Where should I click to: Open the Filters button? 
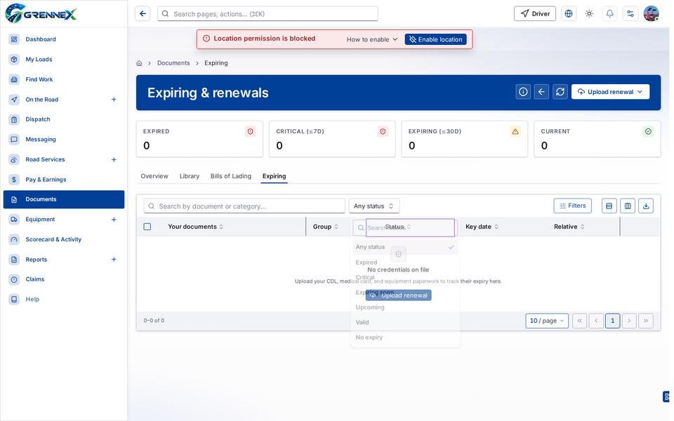click(573, 206)
